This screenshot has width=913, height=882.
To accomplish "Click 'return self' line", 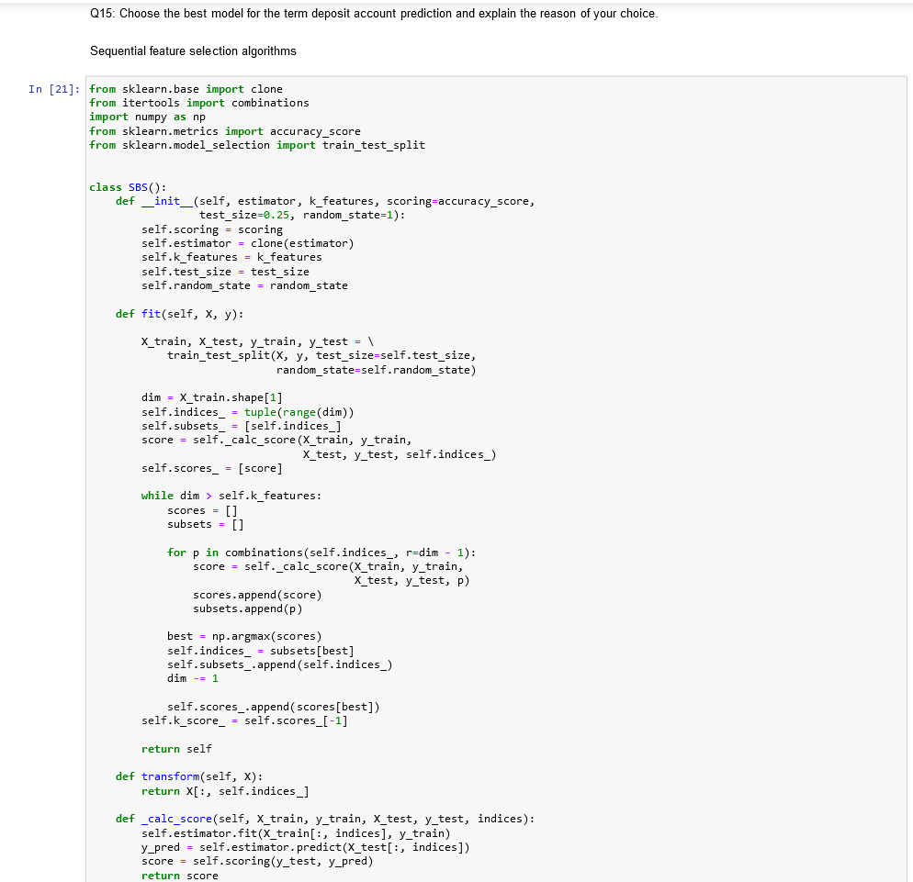I will (176, 749).
